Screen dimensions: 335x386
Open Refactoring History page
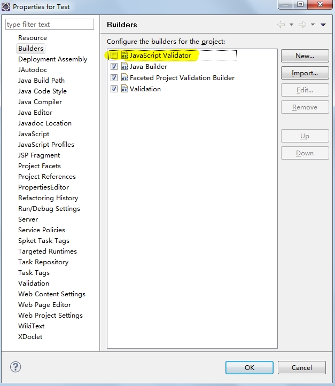pos(48,198)
